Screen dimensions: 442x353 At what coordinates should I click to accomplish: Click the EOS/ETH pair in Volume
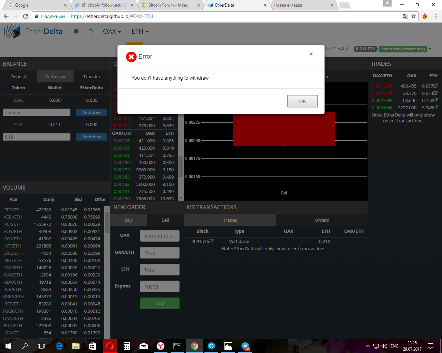click(13, 231)
